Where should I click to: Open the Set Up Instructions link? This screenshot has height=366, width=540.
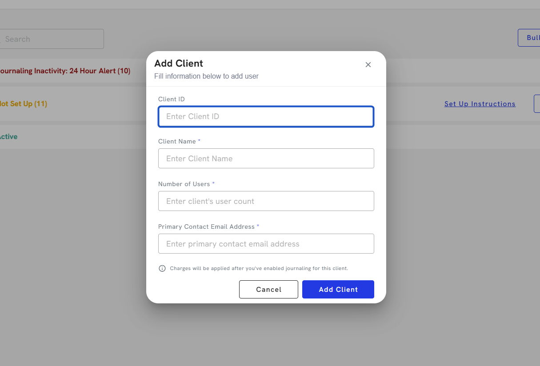coord(480,104)
